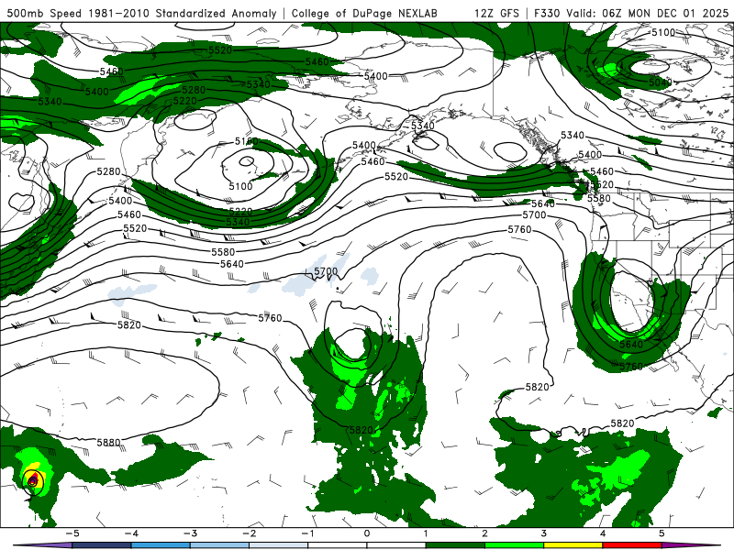The image size is (734, 550).
Task: Click the "12Z GFS" model run label
Action: point(496,13)
